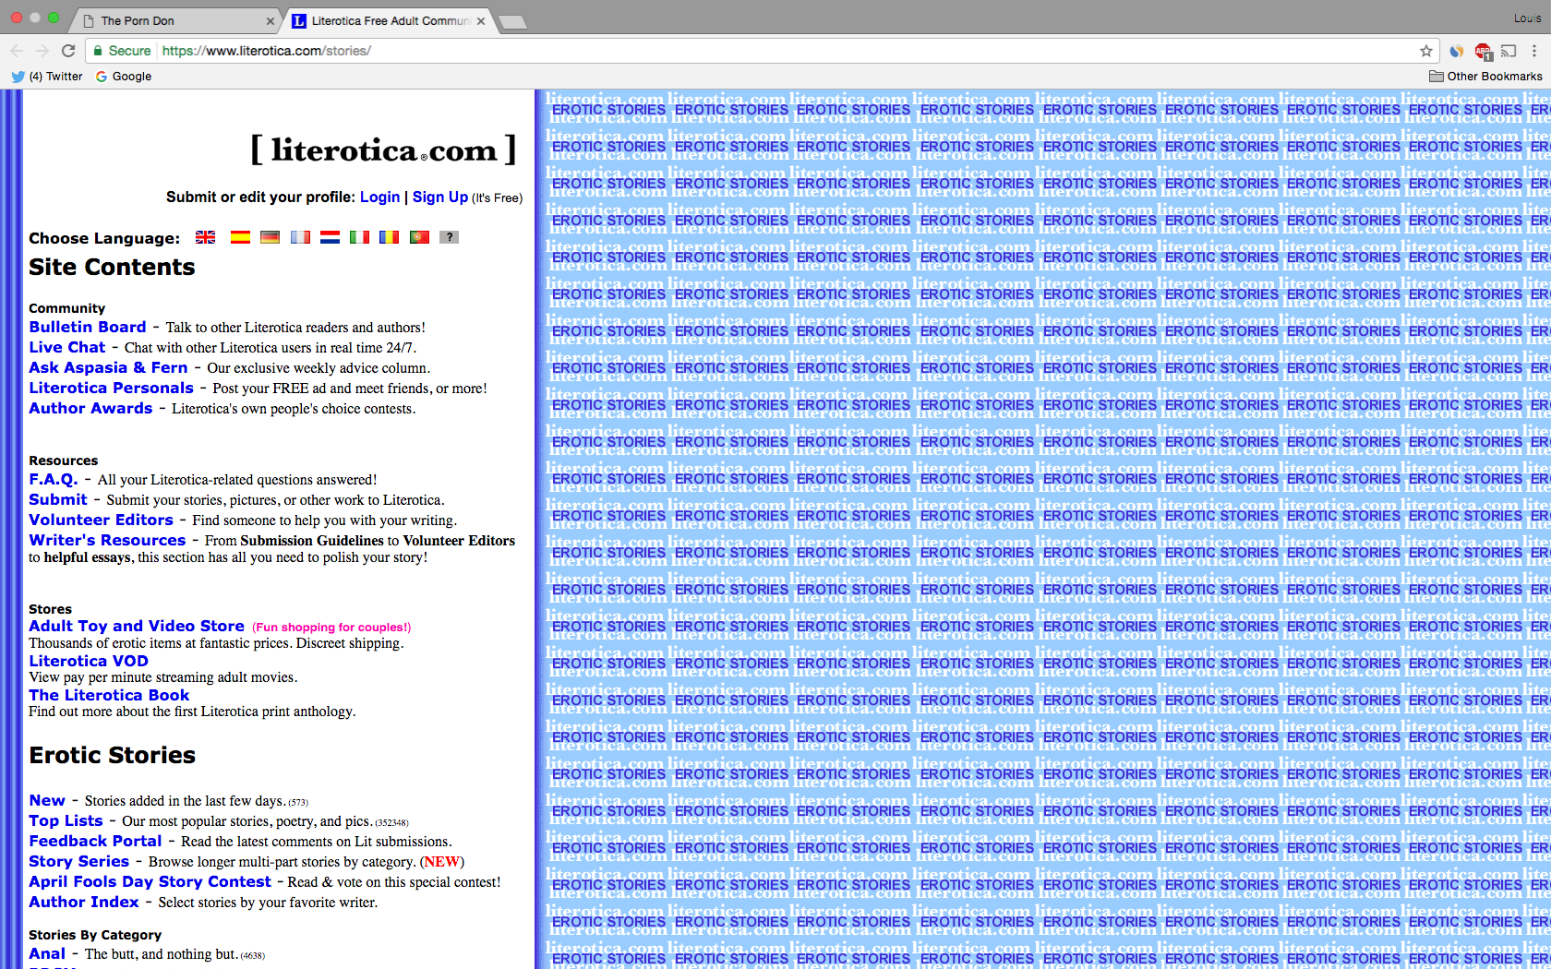Open the Feedback Portal link
Screen dimensions: 1551x969
tap(95, 841)
